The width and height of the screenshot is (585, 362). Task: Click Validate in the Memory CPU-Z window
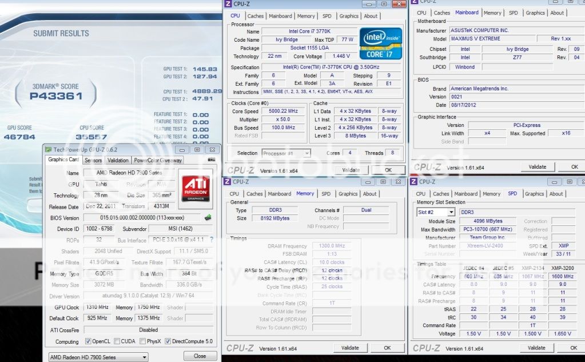[350, 348]
